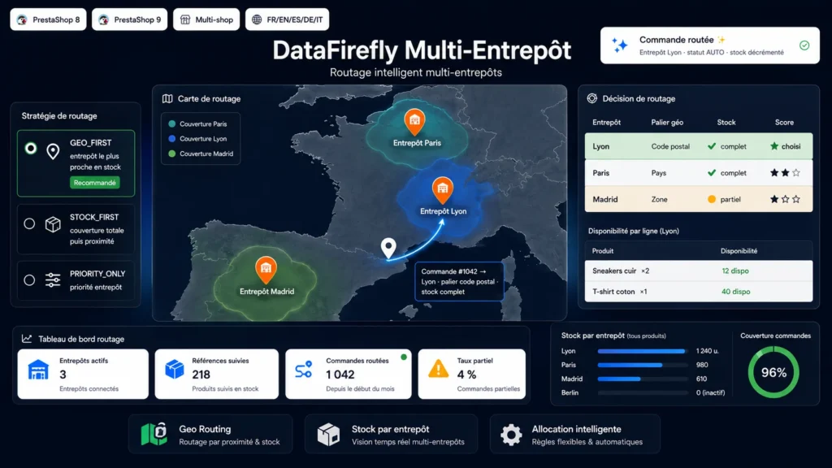Click the Geo Routing map icon
This screenshot has width=832, height=468.
154,434
